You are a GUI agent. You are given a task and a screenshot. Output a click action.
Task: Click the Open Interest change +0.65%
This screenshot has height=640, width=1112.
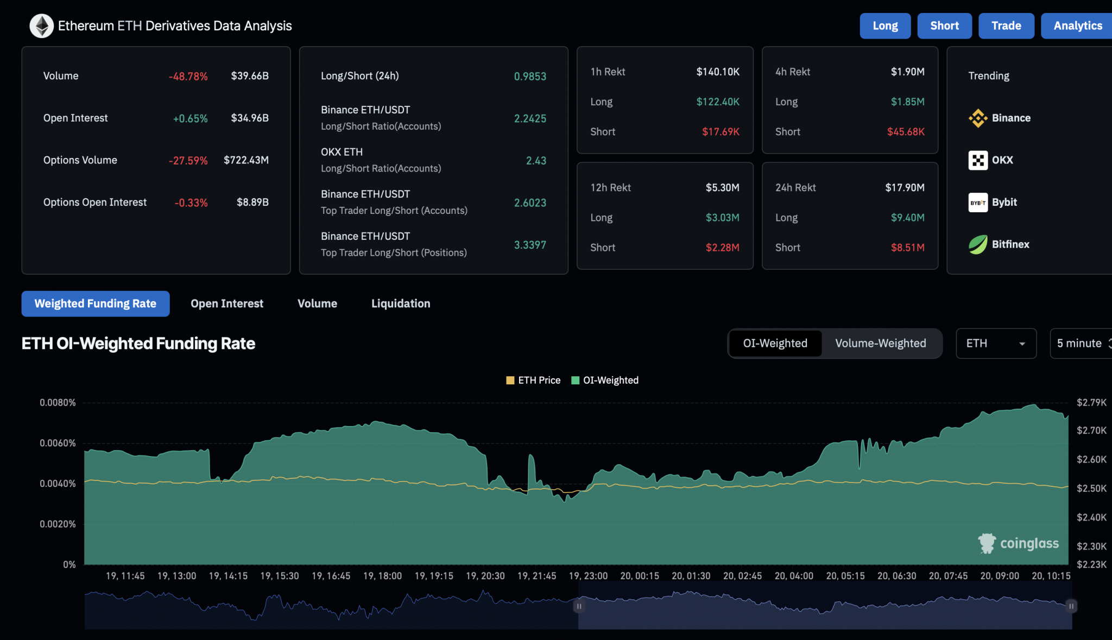click(x=190, y=118)
